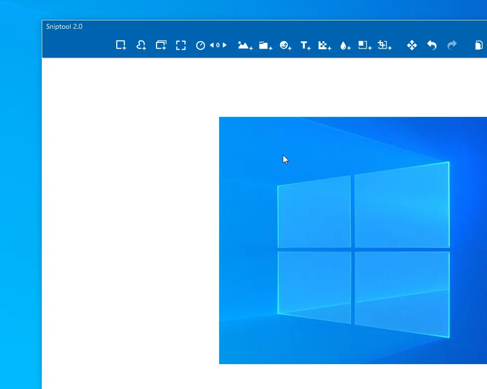Screen dimensions: 487x389
Task: Undo the last edit
Action: [x=431, y=45]
